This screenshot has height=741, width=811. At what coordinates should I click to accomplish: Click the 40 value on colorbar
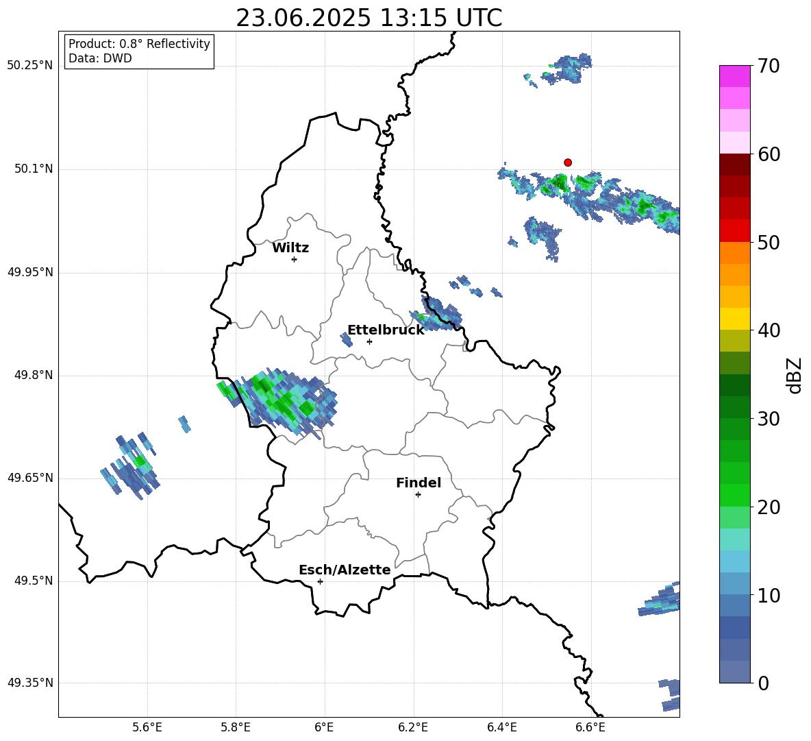tap(769, 330)
